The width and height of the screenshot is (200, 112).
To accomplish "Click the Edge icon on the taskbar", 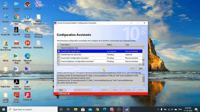I will click(x=104, y=109).
